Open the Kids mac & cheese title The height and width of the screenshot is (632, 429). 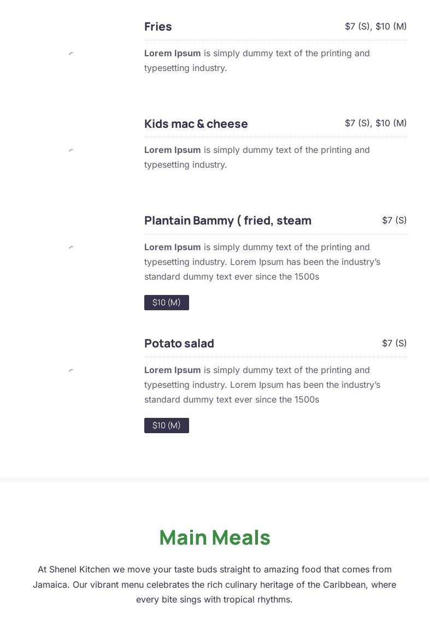196,124
